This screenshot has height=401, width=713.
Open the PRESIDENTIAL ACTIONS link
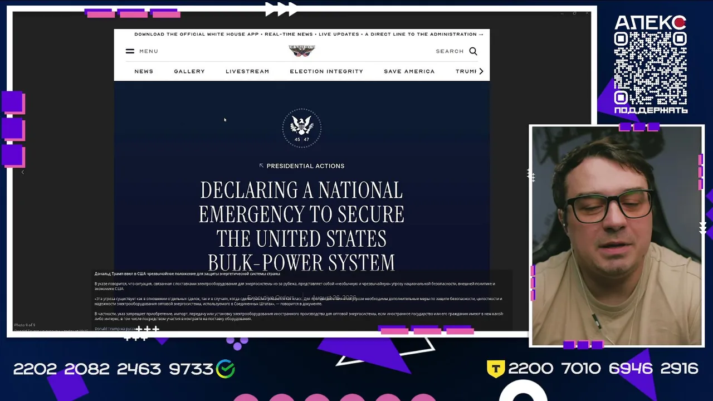(x=305, y=166)
